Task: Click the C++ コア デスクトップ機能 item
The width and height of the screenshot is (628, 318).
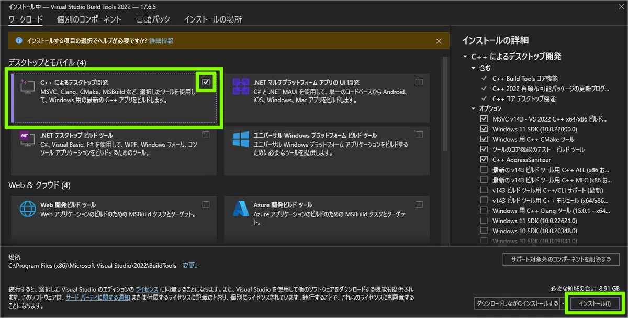Action: [x=524, y=98]
